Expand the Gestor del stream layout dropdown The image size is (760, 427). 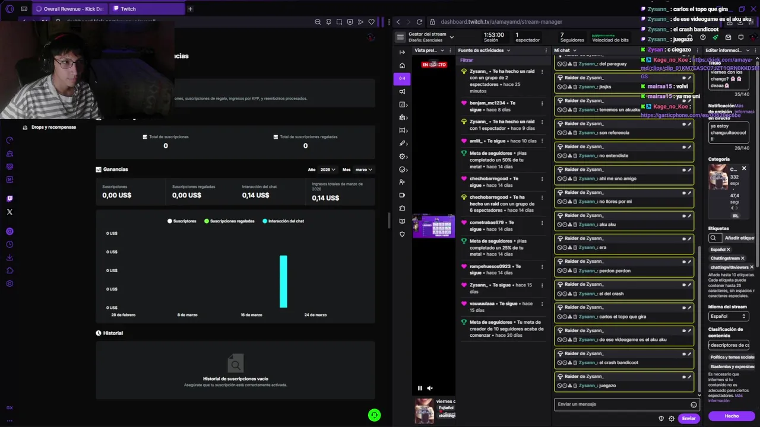451,37
